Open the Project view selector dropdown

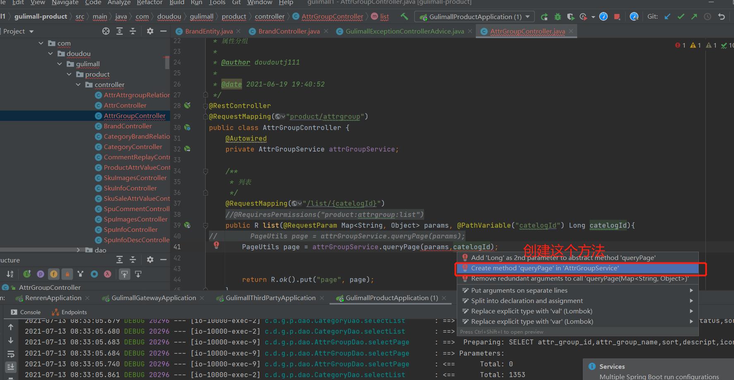[18, 31]
